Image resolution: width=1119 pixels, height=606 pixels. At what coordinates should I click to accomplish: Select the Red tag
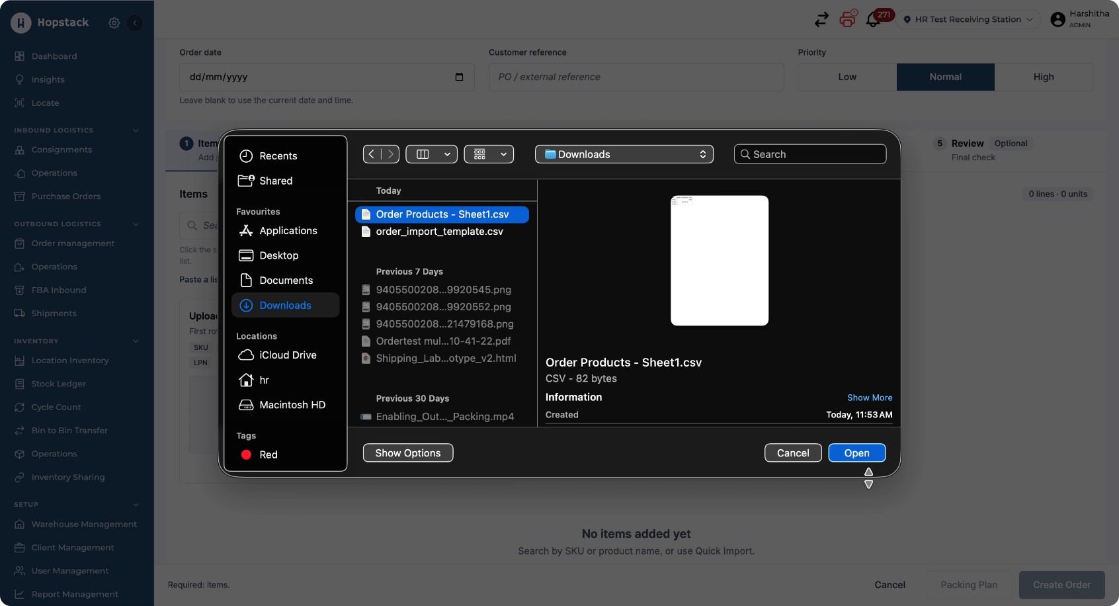tap(268, 455)
